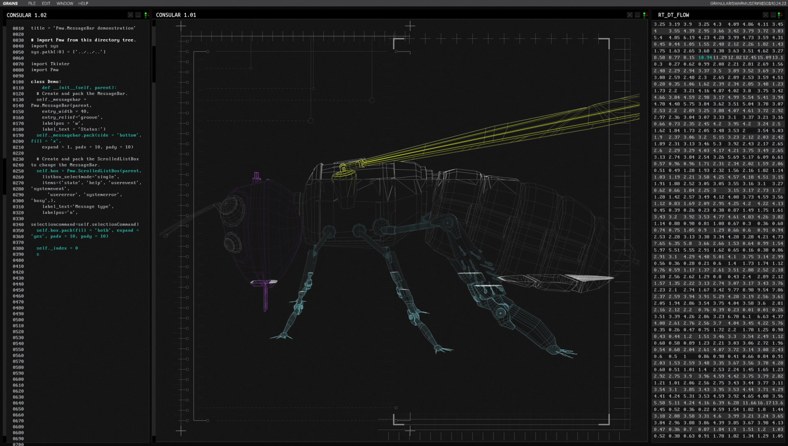This screenshot has height=446, width=788.
Task: Open the GRAINS application menu
Action: (10, 3)
